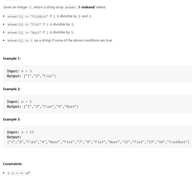Click the long Example 3 output array

pyautogui.click(x=98, y=142)
